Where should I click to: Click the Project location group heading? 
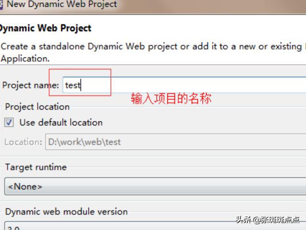click(x=37, y=107)
